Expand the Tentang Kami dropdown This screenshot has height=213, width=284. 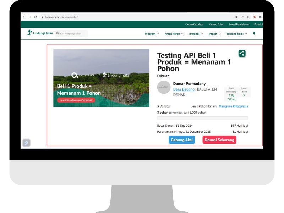[236, 34]
